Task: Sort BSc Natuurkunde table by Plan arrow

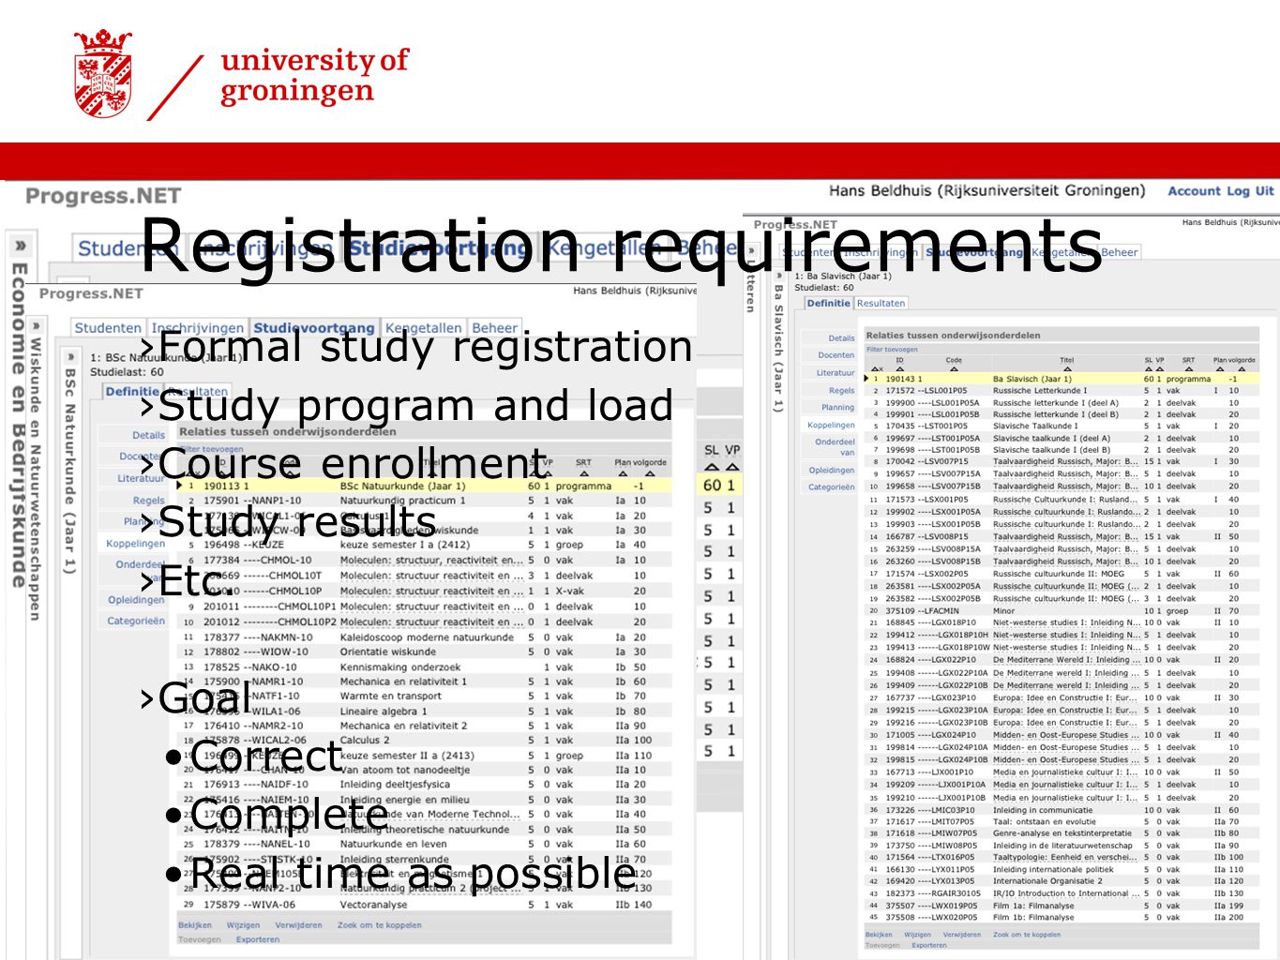Action: pyautogui.click(x=623, y=473)
